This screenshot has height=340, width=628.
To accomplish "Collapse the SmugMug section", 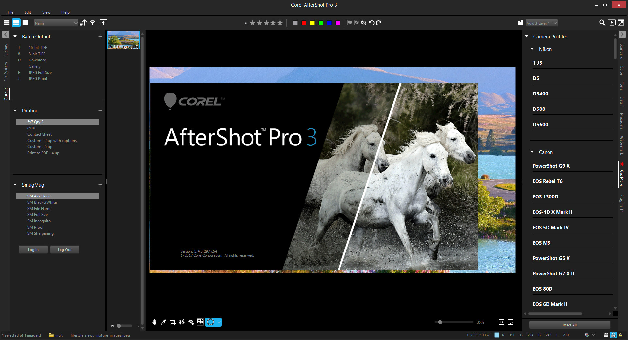I will tap(15, 185).
